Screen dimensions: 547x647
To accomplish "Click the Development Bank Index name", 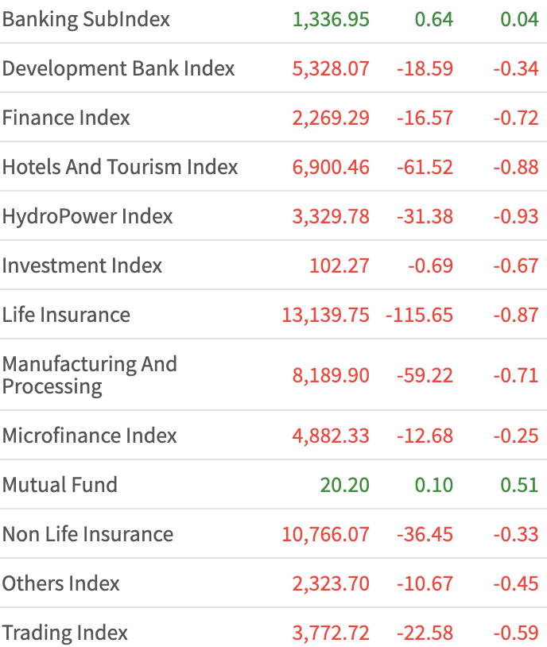I will click(118, 68).
